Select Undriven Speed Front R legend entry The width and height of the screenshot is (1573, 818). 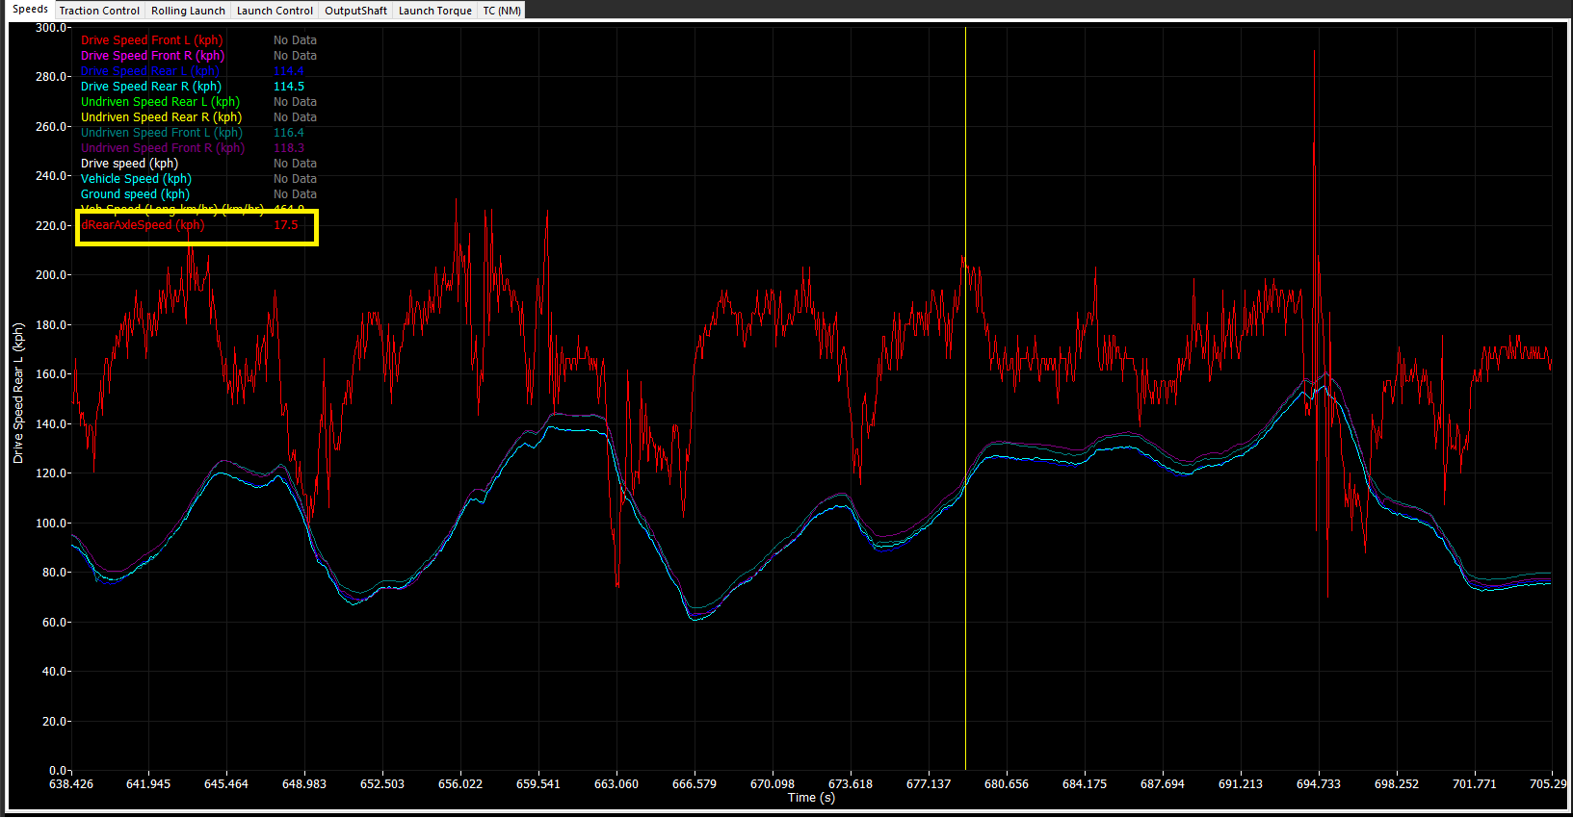(162, 148)
